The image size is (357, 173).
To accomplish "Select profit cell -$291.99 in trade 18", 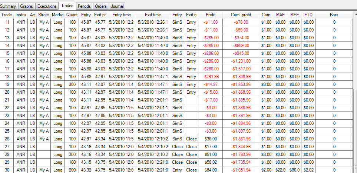I will (x=211, y=76).
